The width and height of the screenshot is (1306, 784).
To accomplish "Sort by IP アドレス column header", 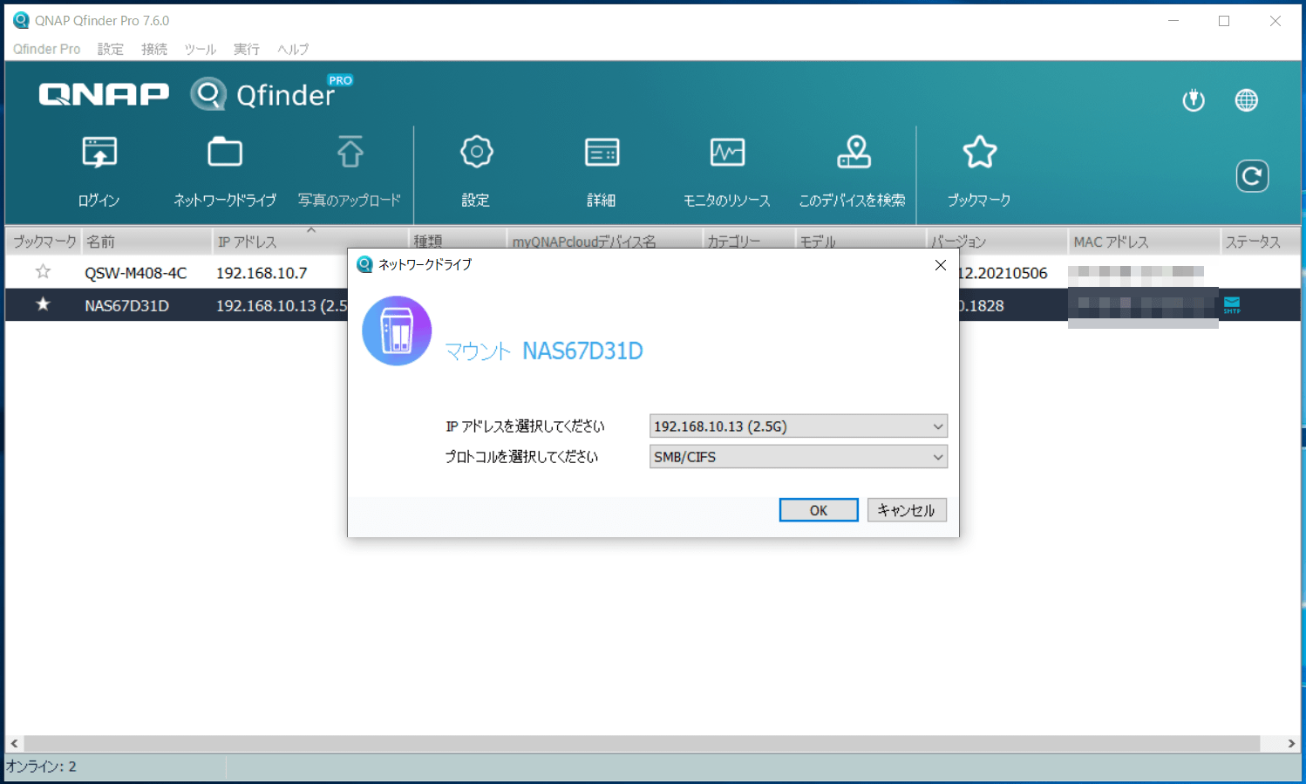I will [310, 242].
